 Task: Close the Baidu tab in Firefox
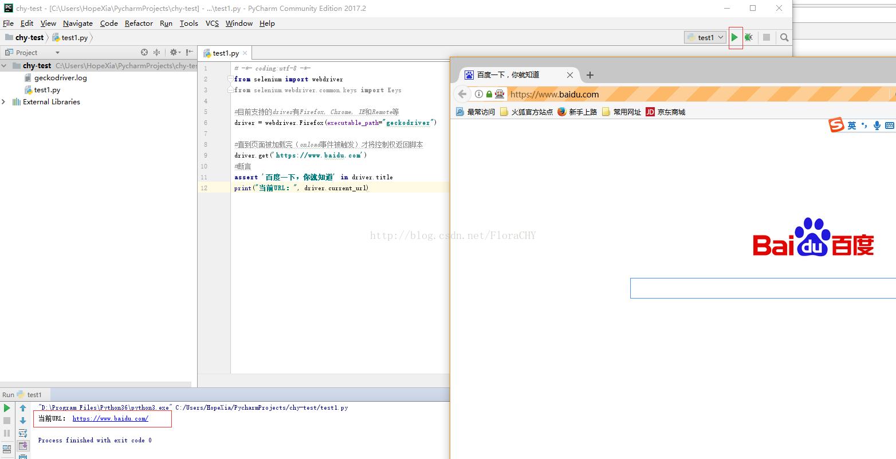570,74
